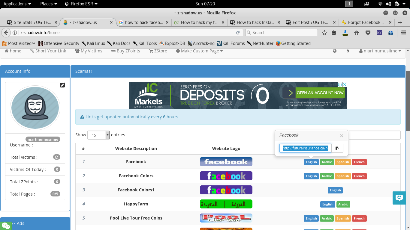Switch to How to hack Insta... tab
Viewport: 410px width, 230px height.
coord(255,22)
